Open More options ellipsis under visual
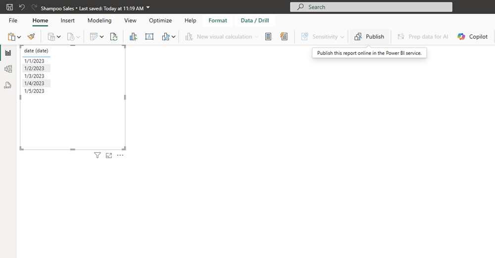This screenshot has height=258, width=495. click(120, 155)
